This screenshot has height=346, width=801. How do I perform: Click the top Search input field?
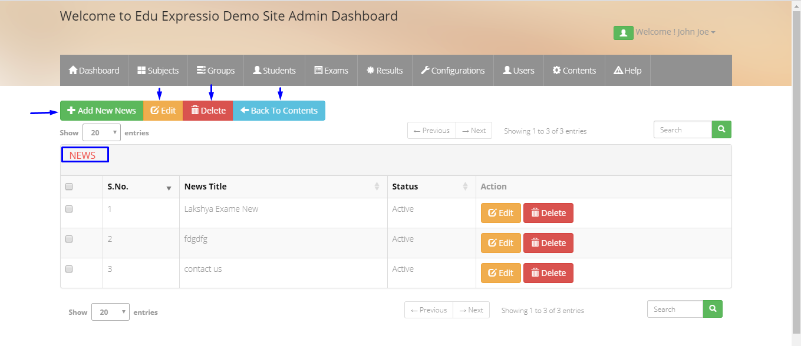coord(683,129)
